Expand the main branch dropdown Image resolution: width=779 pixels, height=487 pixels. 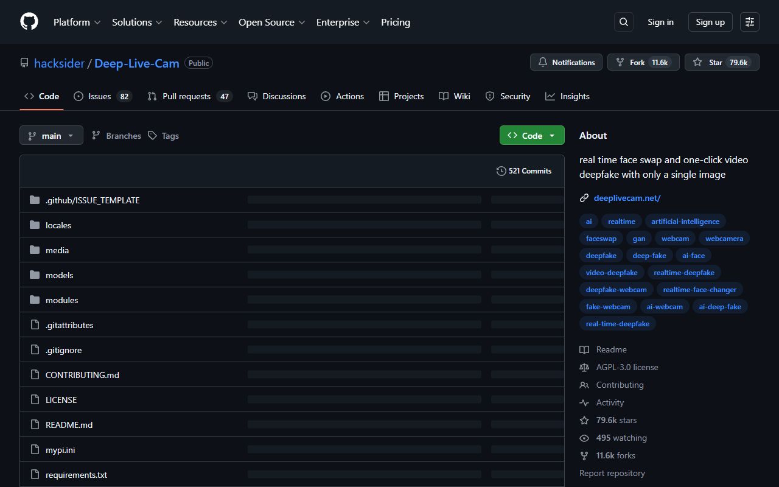click(51, 136)
